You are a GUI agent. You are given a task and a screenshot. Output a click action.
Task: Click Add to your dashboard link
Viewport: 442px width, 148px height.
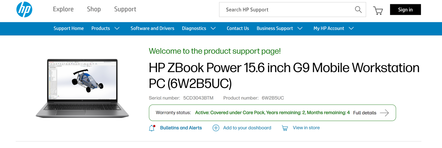click(x=247, y=128)
